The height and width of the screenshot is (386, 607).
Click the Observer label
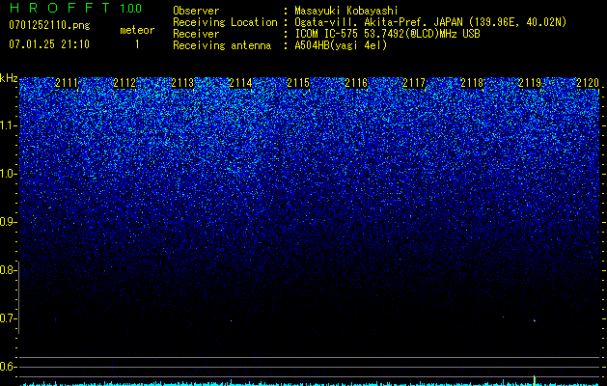pyautogui.click(x=196, y=11)
